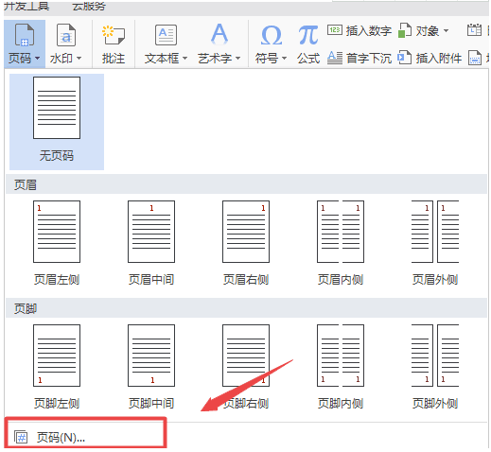The width and height of the screenshot is (491, 452).
Task: Click the 页码 page number icon
Action: tap(25, 35)
